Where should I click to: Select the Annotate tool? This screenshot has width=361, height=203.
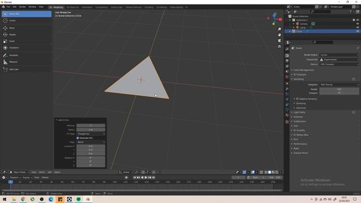pyautogui.click(x=27, y=55)
